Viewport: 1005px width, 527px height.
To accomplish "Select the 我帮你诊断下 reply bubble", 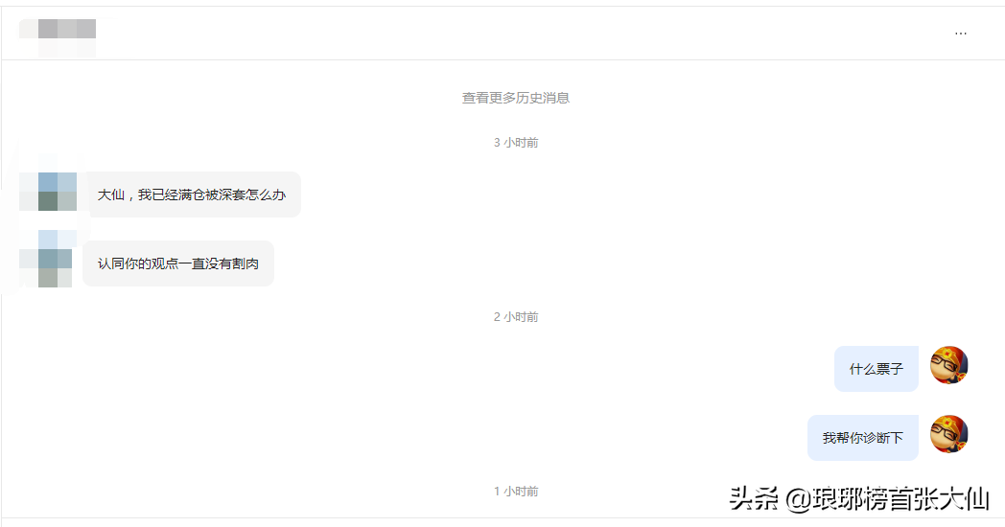I will pyautogui.click(x=863, y=437).
